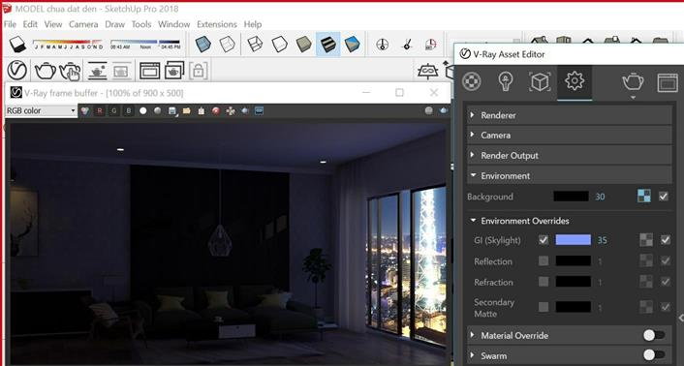Toggle the green channel G button
The image size is (684, 366).
coord(114,111)
